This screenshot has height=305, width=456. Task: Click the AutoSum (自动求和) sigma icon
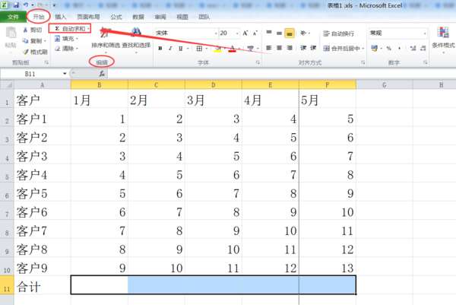[57, 28]
